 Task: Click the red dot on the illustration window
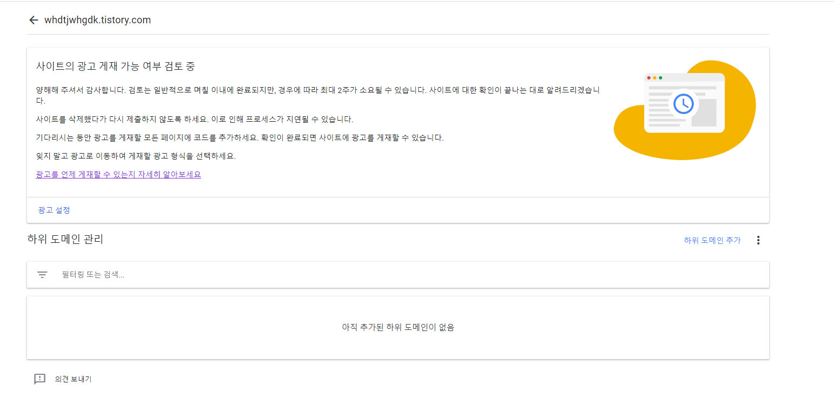tap(648, 78)
